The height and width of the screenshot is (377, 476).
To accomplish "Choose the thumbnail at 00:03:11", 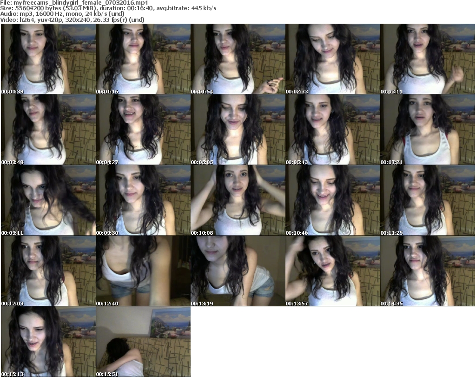I will point(428,59).
